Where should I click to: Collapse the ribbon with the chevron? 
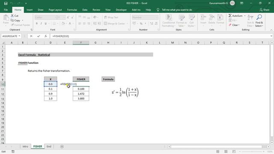coord(271,30)
